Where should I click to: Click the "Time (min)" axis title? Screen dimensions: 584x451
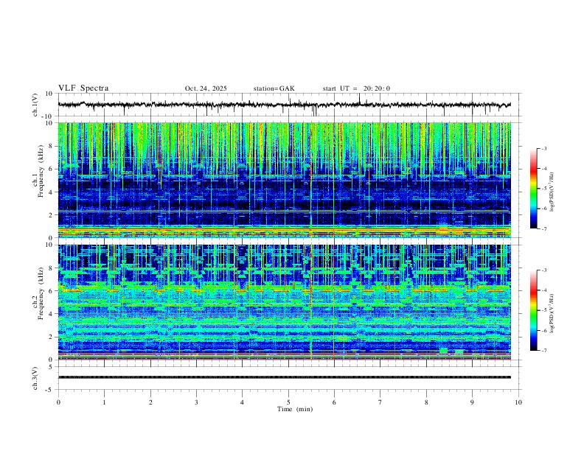point(295,409)
